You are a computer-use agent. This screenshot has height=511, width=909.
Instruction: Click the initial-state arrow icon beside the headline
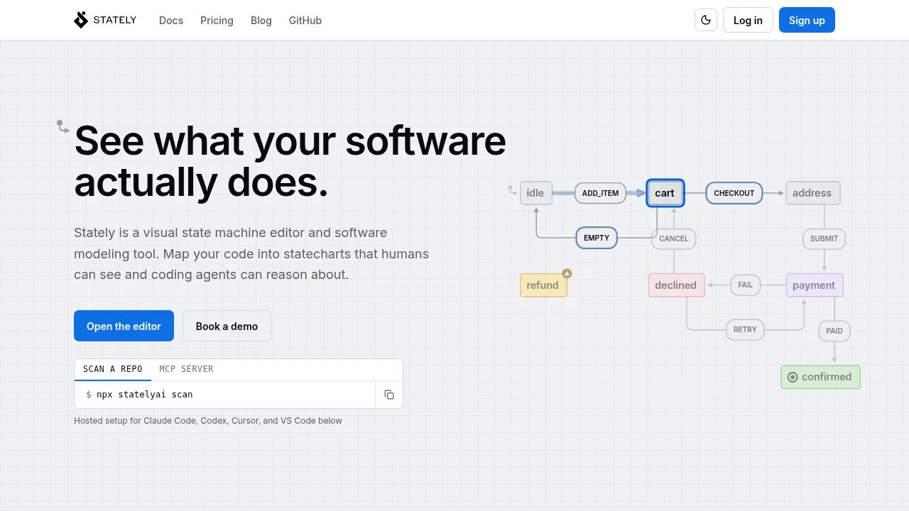[x=63, y=126]
